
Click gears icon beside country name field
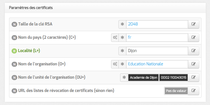[115, 38]
